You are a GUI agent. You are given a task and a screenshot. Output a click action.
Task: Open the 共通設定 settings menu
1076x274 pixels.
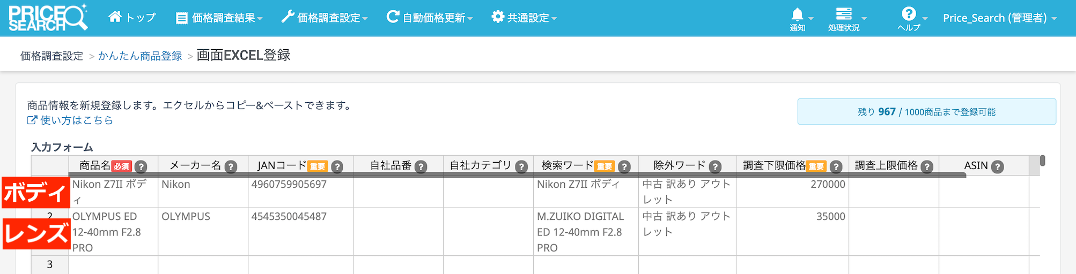coord(524,18)
